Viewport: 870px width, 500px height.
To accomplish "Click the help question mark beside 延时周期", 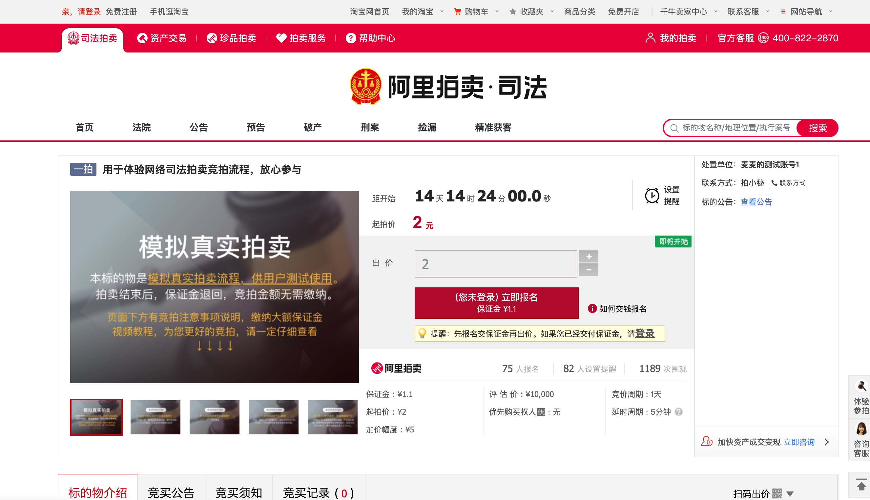I will coord(678,412).
